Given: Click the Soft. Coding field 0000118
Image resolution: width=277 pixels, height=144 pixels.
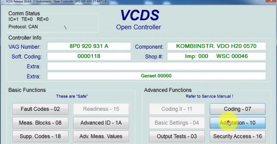Looking at the screenshot, I should tap(89, 56).
